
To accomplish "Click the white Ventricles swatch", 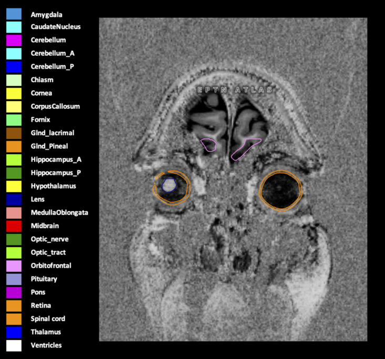I will click(14, 345).
